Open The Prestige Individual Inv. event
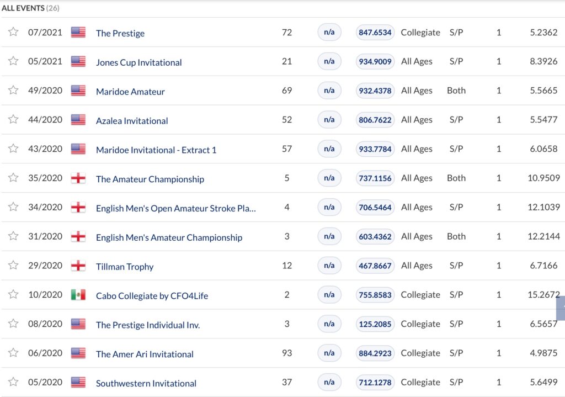The height and width of the screenshot is (397, 565). pyautogui.click(x=148, y=325)
